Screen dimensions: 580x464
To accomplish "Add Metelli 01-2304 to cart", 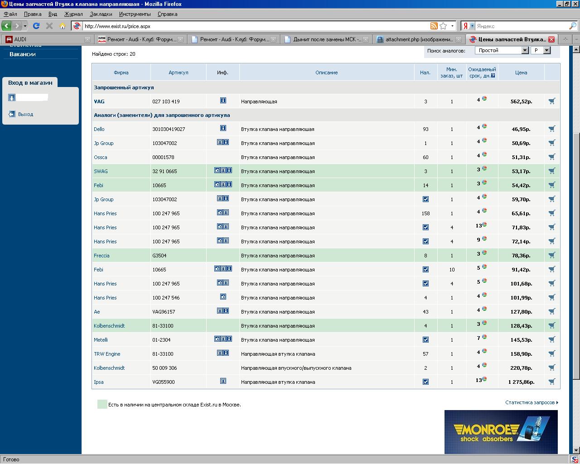I will pos(551,339).
